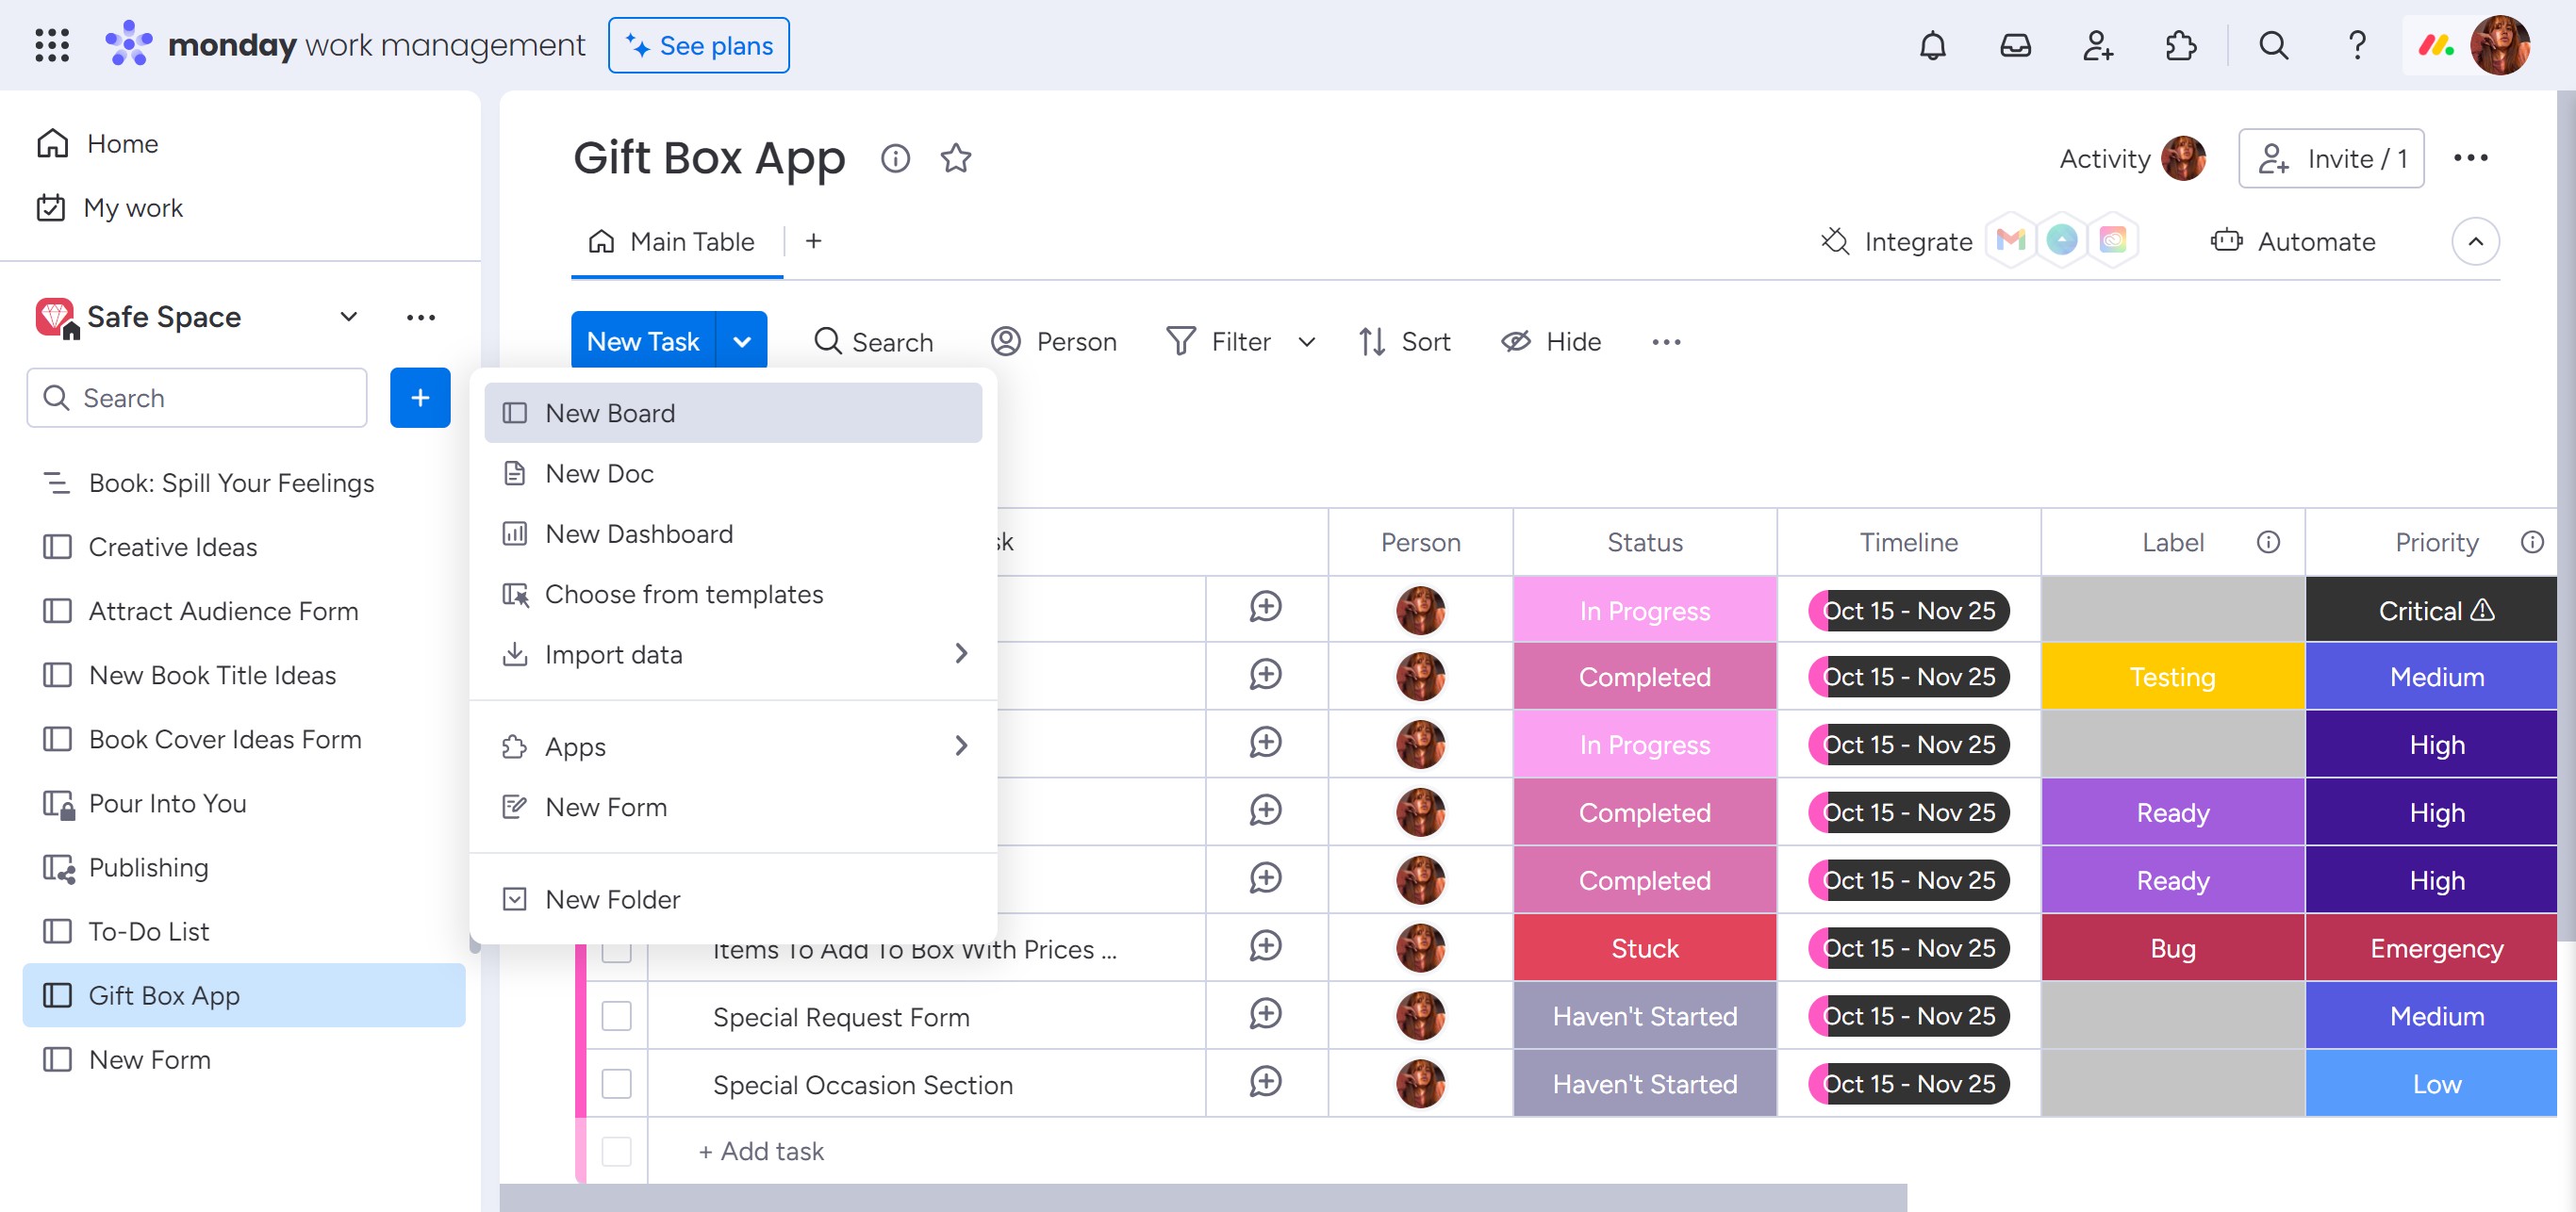Image resolution: width=2576 pixels, height=1212 pixels.
Task: Open the help question mark icon
Action: 2356,46
